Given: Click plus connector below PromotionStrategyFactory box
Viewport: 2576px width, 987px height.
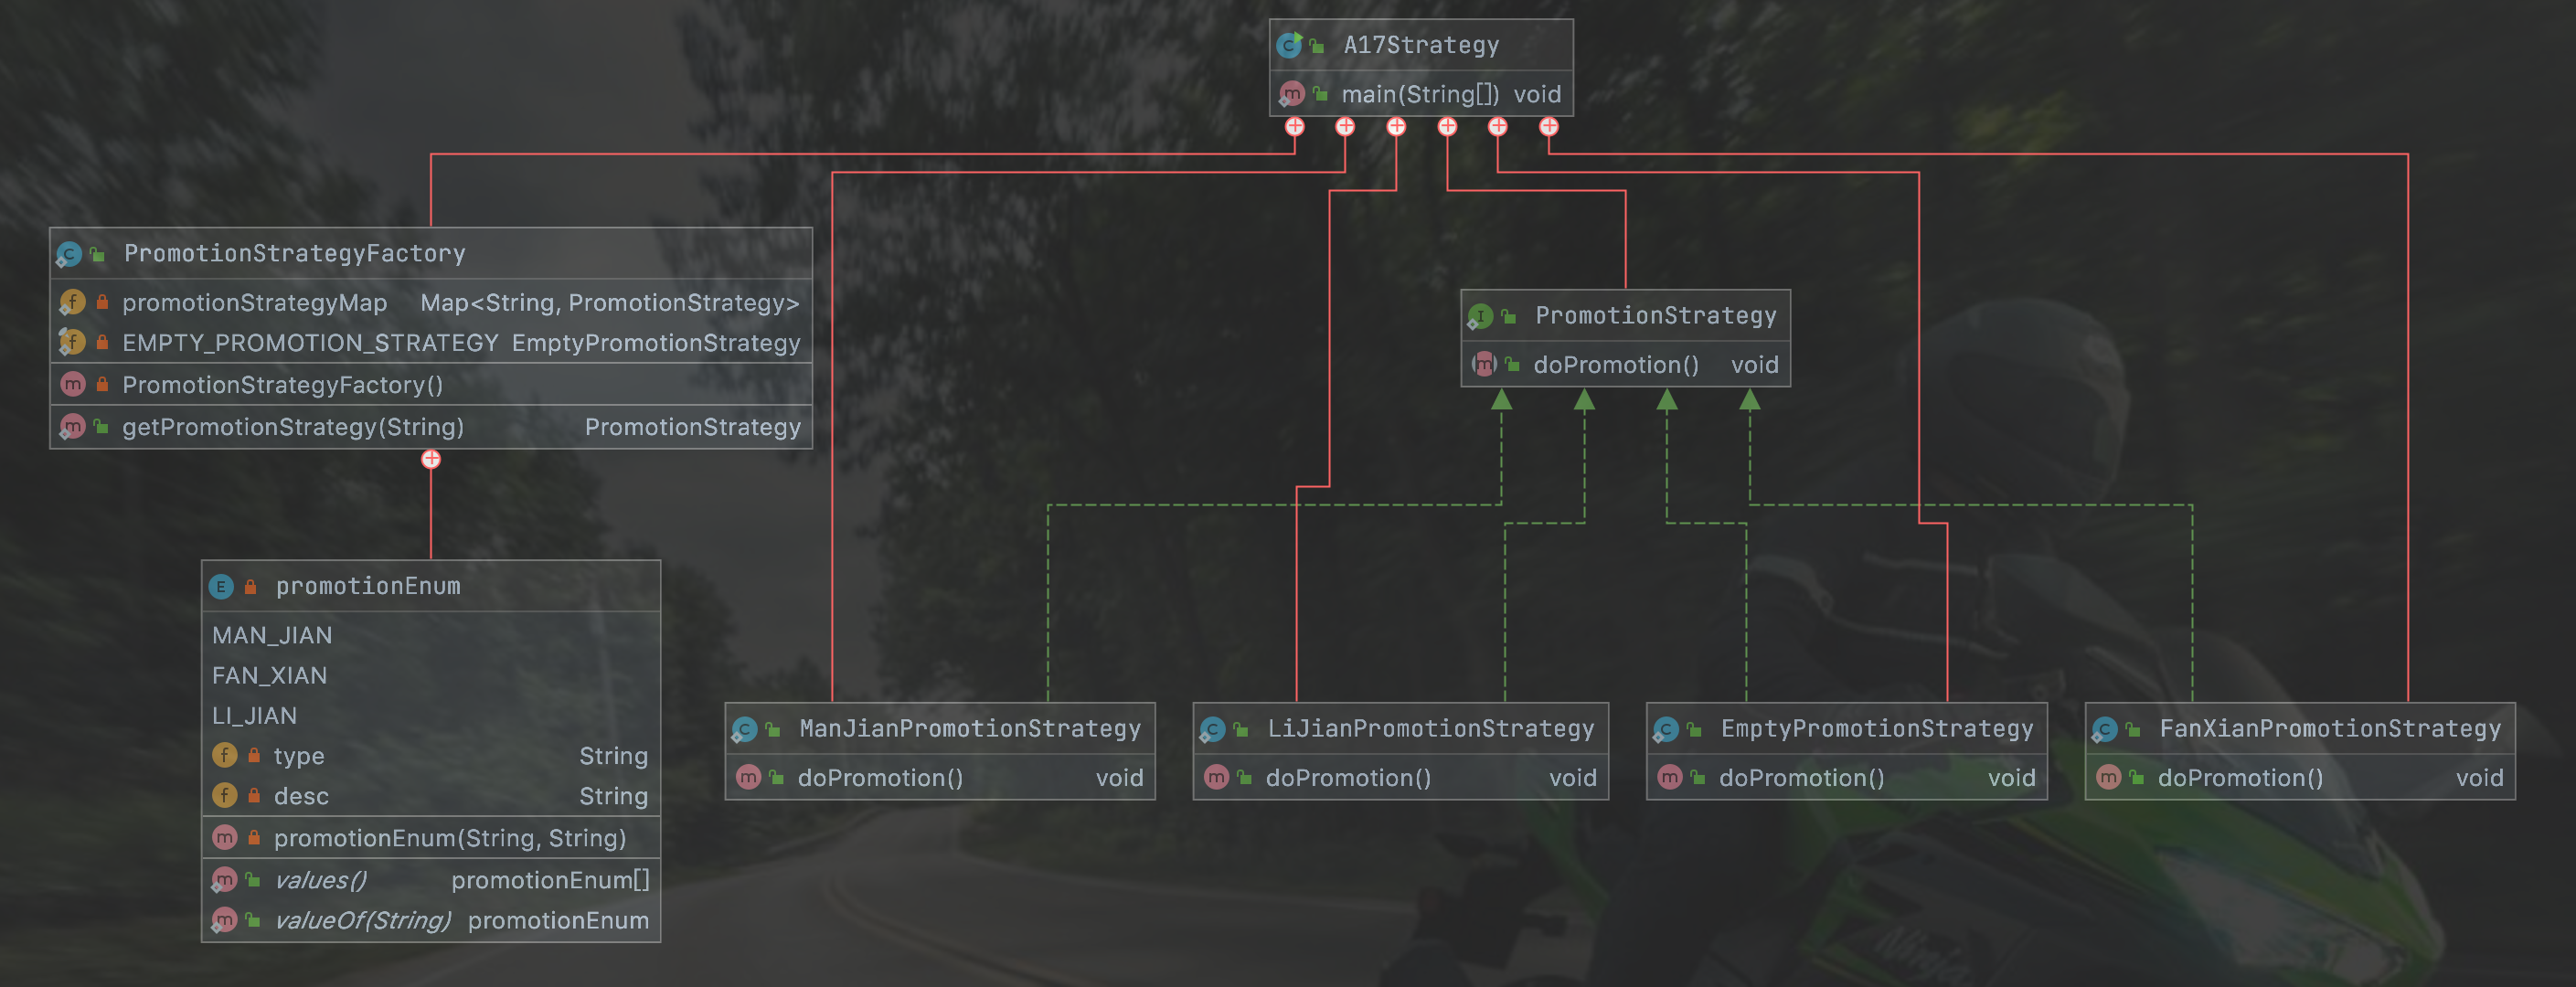Looking at the screenshot, I should point(431,459).
